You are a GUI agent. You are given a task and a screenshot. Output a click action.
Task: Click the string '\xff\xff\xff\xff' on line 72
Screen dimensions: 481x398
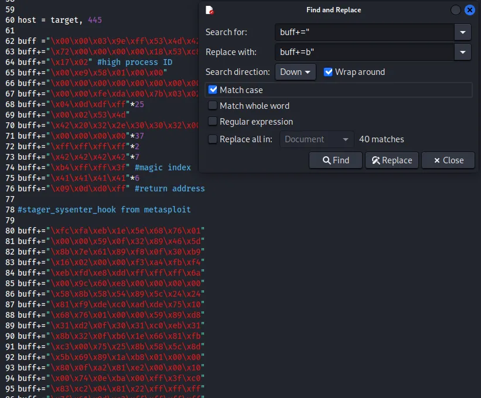(88, 146)
